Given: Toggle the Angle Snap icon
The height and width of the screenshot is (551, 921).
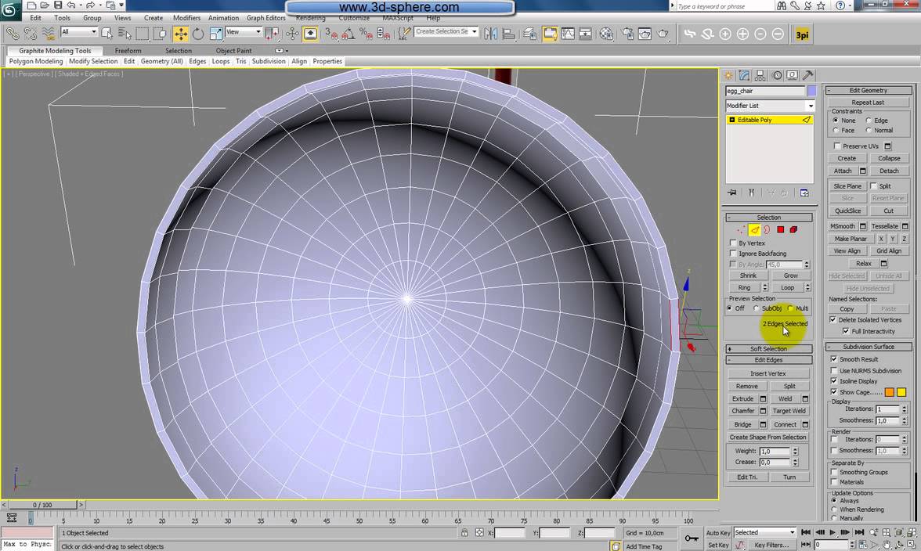Looking at the screenshot, I should [349, 34].
